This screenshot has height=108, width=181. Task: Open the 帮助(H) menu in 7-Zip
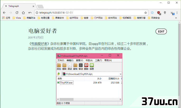pyautogui.click(x=108, y=60)
